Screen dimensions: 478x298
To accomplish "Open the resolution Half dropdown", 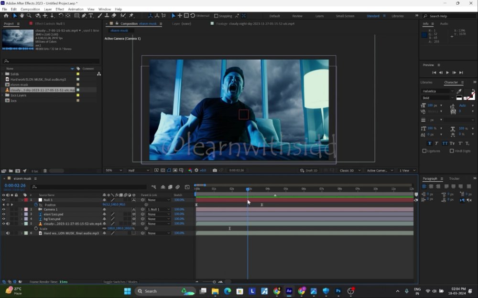I will 139,170.
